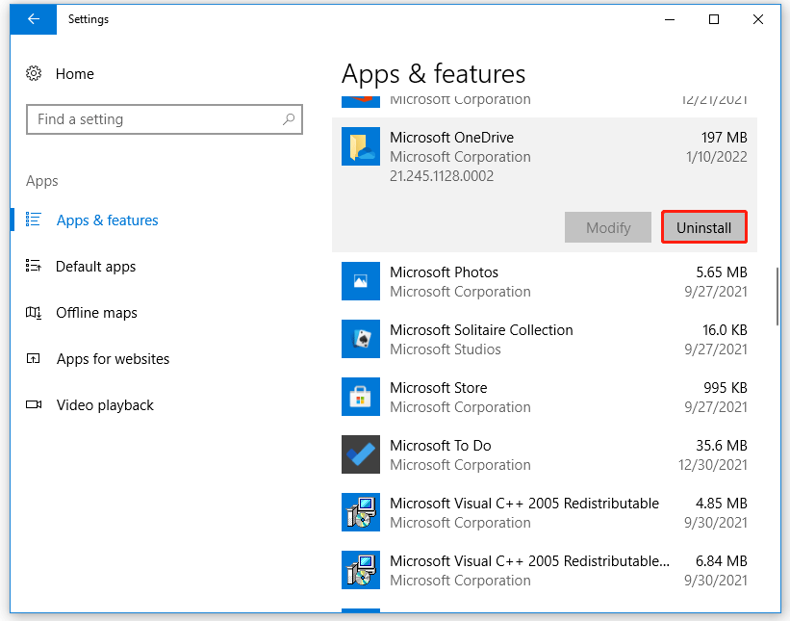Click OneDrive version 21.245.1128.0002
790x621 pixels.
click(442, 176)
